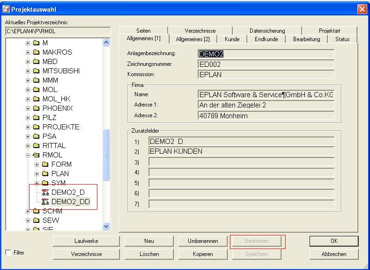Click the PILZ folder icon

pyautogui.click(x=36, y=117)
